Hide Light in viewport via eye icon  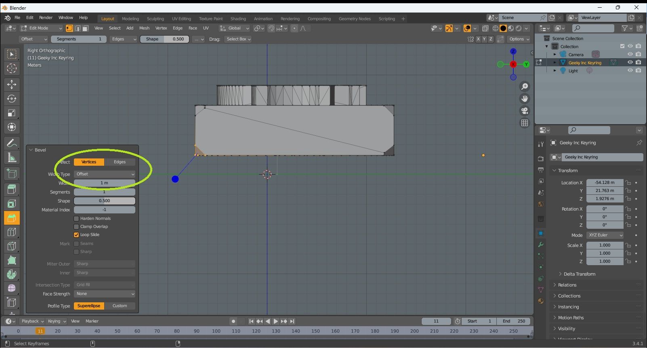click(x=630, y=70)
